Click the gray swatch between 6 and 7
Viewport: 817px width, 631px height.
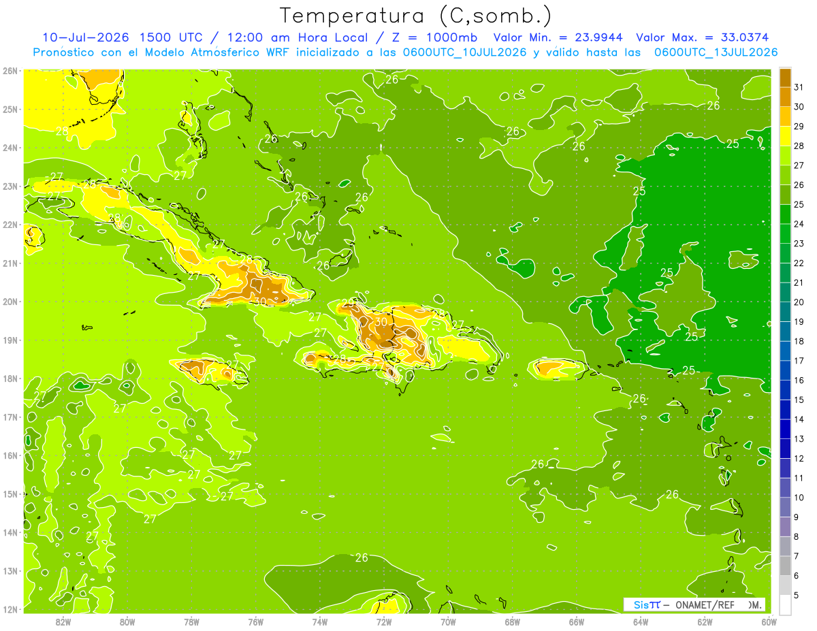(x=785, y=566)
